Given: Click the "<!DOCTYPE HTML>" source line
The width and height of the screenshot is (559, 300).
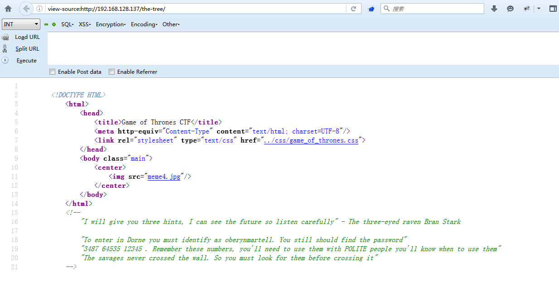Looking at the screenshot, I should 79,95.
